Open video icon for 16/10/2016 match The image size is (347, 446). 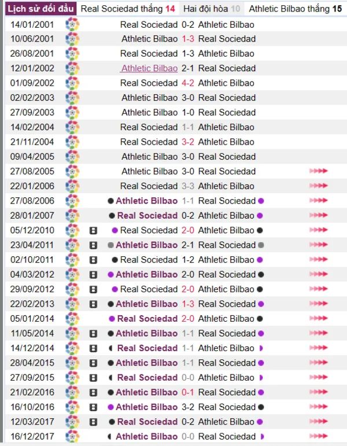[93, 407]
